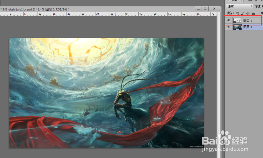263x158 pixels.
Task: Click the 图层 0 layer name
Action: coord(247,27)
